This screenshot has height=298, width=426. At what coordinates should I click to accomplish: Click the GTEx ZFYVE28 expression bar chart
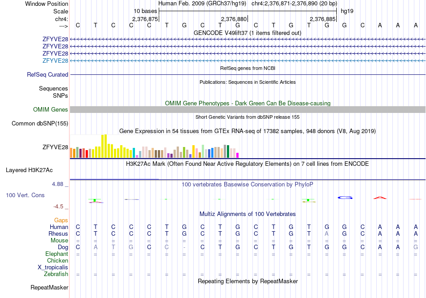pyautogui.click(x=154, y=146)
